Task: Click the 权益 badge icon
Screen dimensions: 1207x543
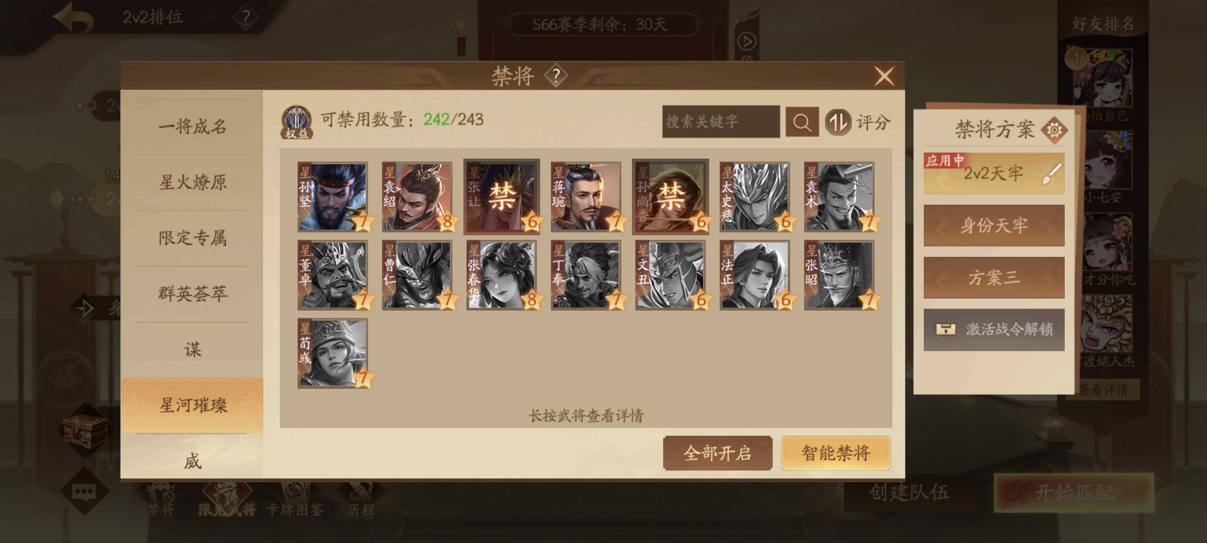Action: pyautogui.click(x=297, y=122)
